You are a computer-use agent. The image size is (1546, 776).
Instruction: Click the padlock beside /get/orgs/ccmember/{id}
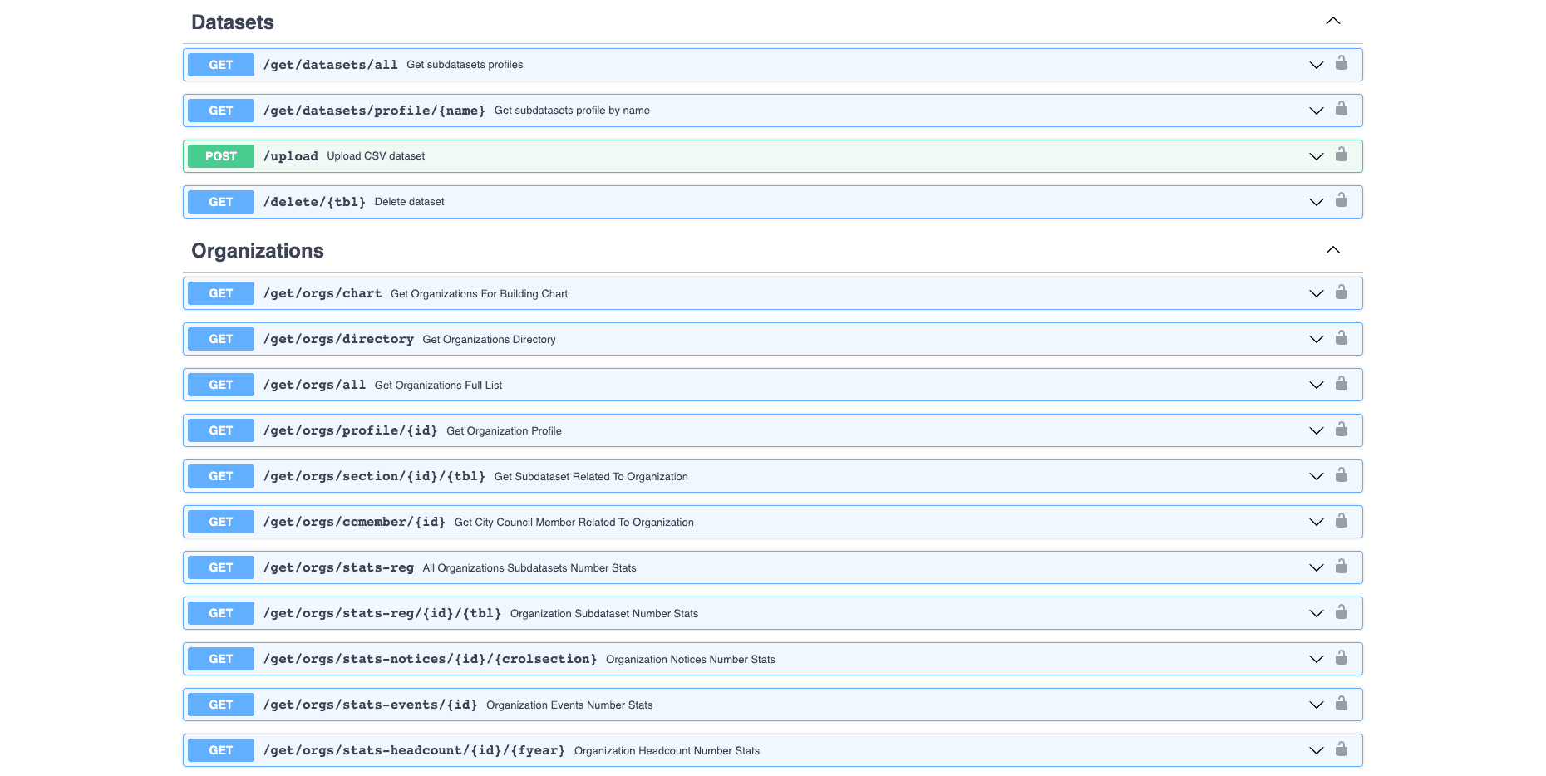tap(1342, 521)
